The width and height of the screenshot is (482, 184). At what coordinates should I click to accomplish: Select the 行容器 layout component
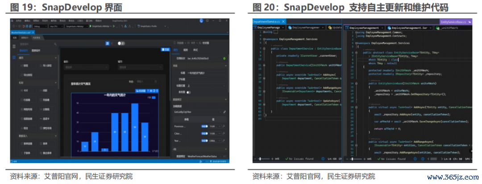tap(27, 100)
